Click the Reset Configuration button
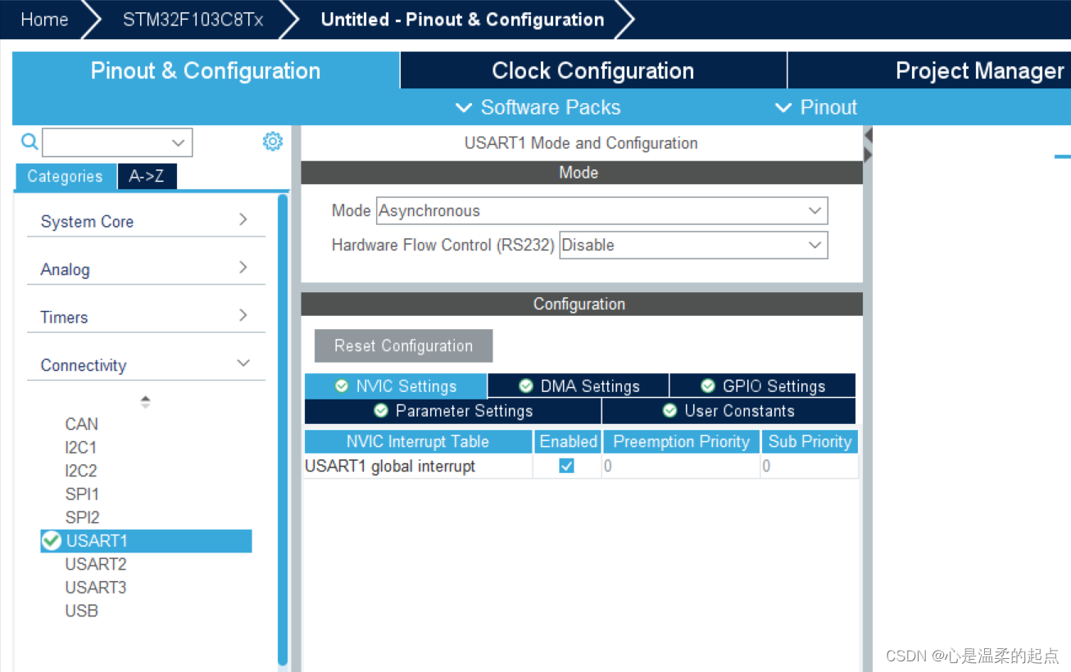This screenshot has height=672, width=1071. (x=403, y=345)
